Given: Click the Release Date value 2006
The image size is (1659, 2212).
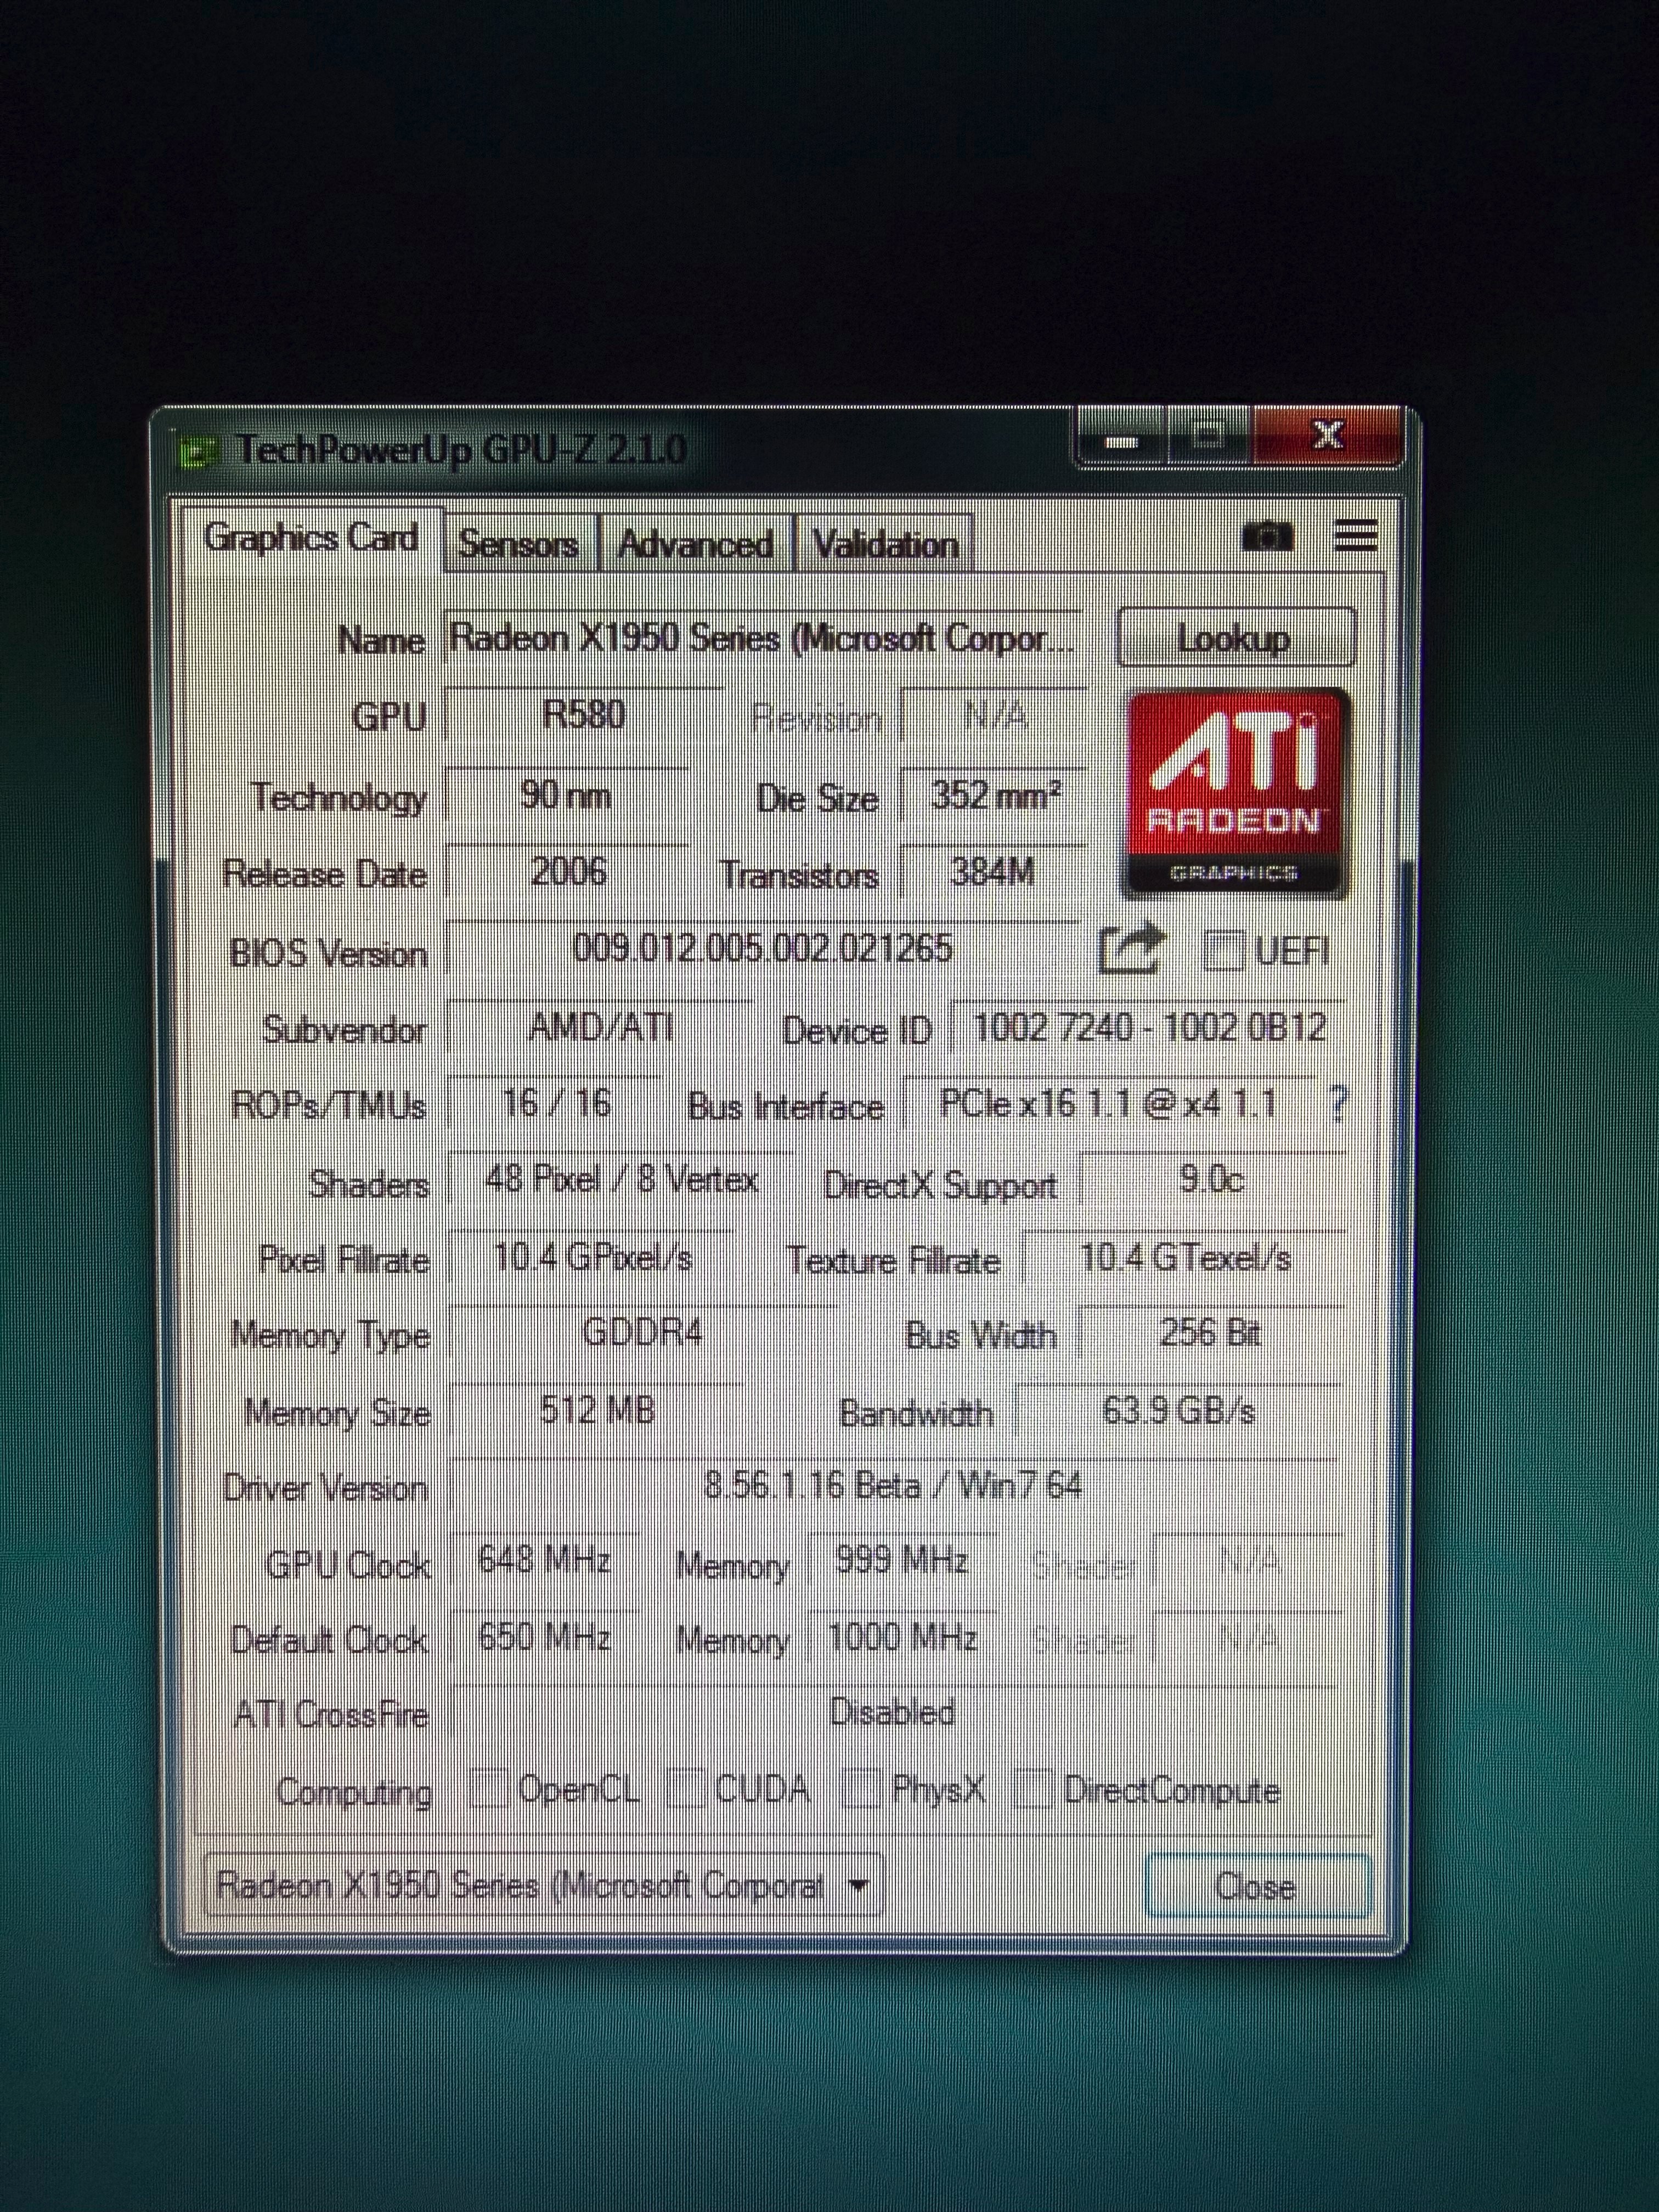Looking at the screenshot, I should click(x=568, y=872).
